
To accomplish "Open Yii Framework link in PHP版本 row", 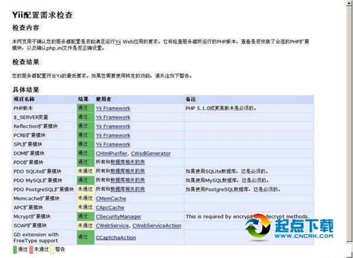I will point(113,108).
